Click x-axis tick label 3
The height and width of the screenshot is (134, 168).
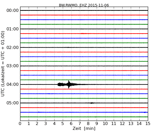pos(46,124)
